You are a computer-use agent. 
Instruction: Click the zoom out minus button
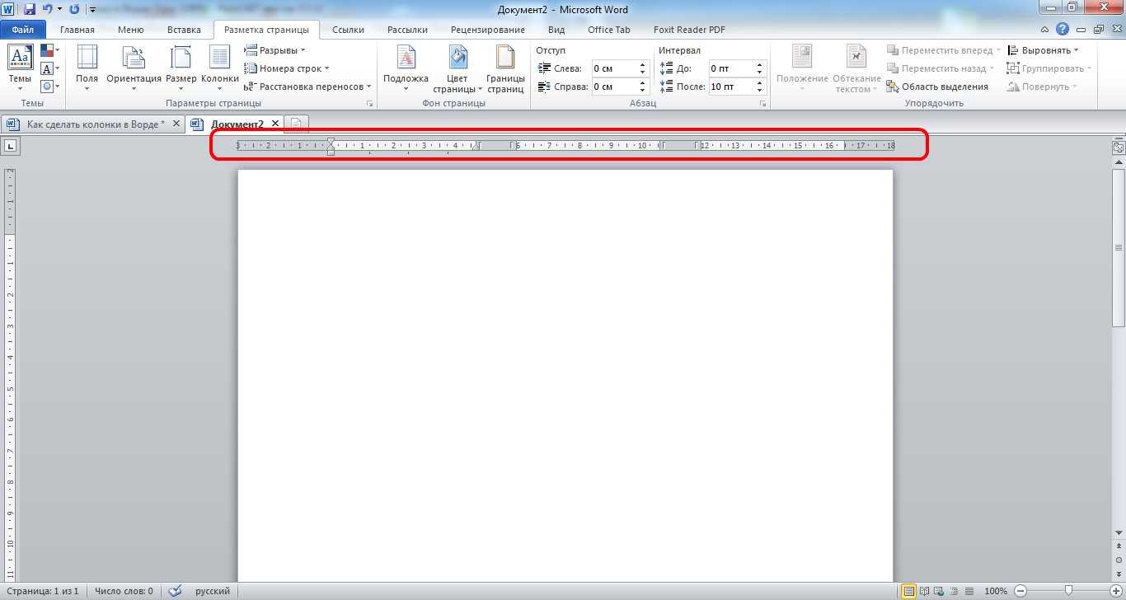(1020, 591)
